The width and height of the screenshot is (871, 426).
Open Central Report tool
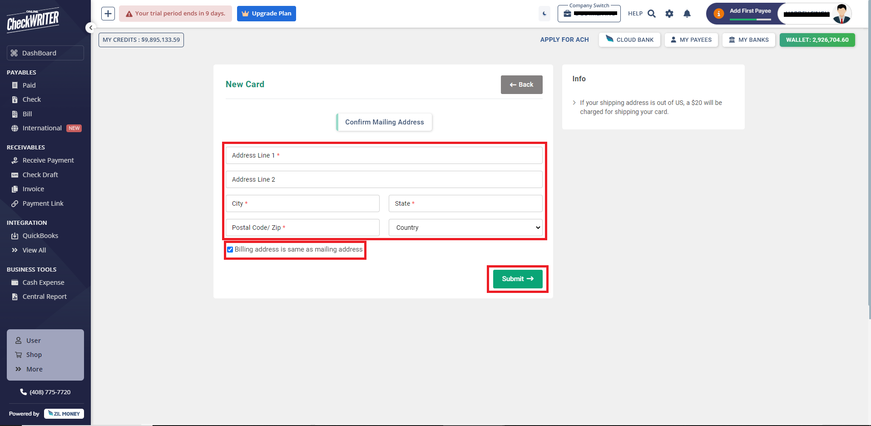point(45,297)
